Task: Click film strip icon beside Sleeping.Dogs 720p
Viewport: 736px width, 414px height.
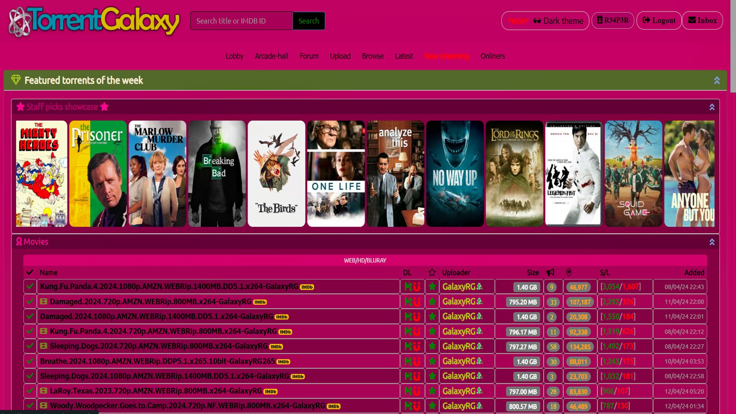Action: [x=44, y=346]
